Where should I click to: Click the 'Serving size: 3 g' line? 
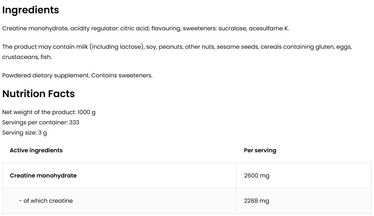pyautogui.click(x=25, y=133)
